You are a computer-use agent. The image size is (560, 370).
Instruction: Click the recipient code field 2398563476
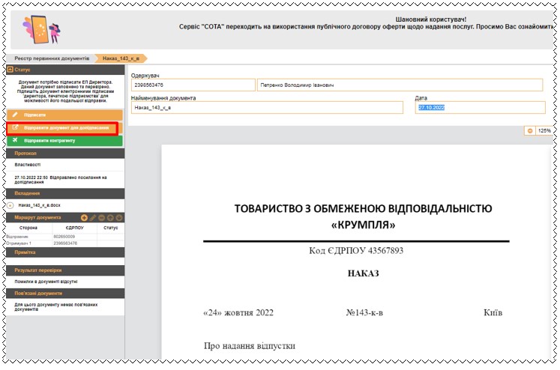click(x=193, y=85)
